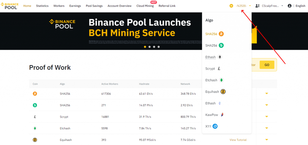Click Zcash coin icon in Equihash row
The height and width of the screenshot is (145, 308).
(35, 140)
